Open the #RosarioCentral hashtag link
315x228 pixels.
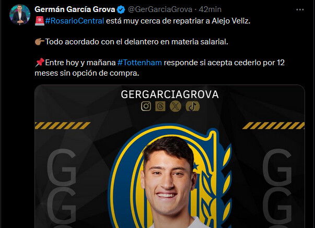pos(75,21)
